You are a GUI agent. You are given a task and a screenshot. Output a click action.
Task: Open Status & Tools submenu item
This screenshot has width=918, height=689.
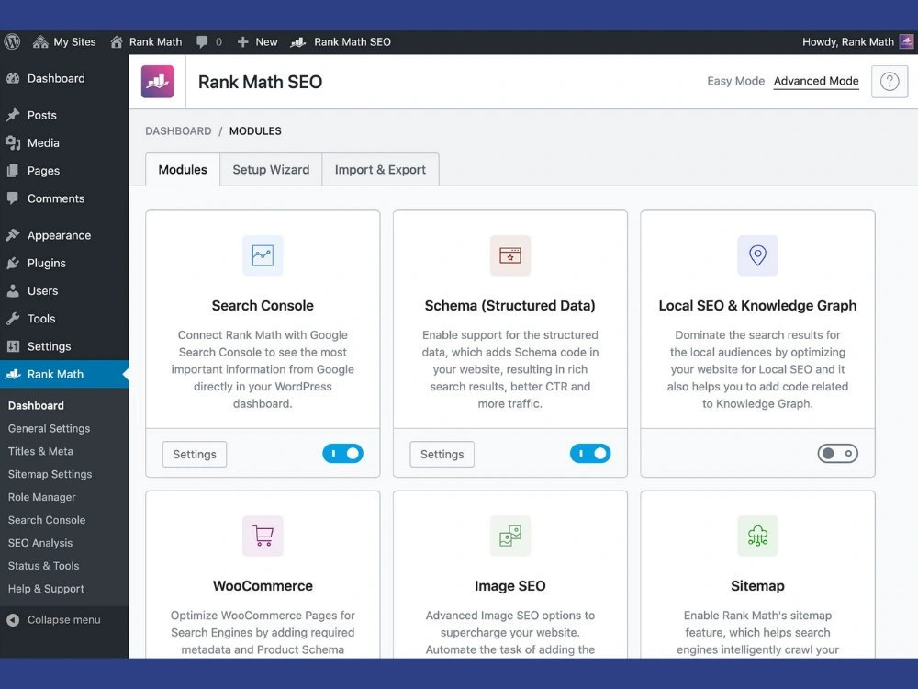43,565
